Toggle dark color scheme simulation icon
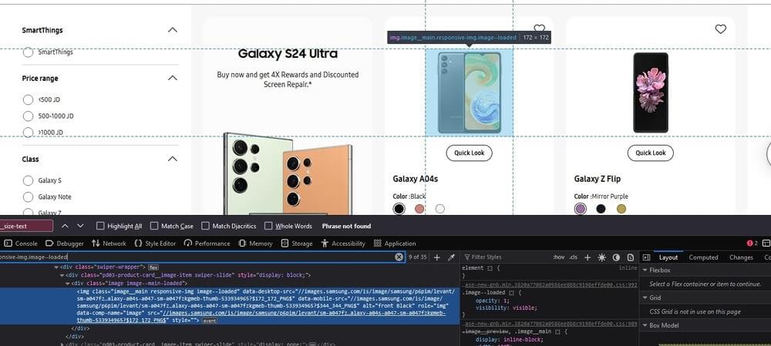Image resolution: width=771 pixels, height=346 pixels. pyautogui.click(x=615, y=257)
